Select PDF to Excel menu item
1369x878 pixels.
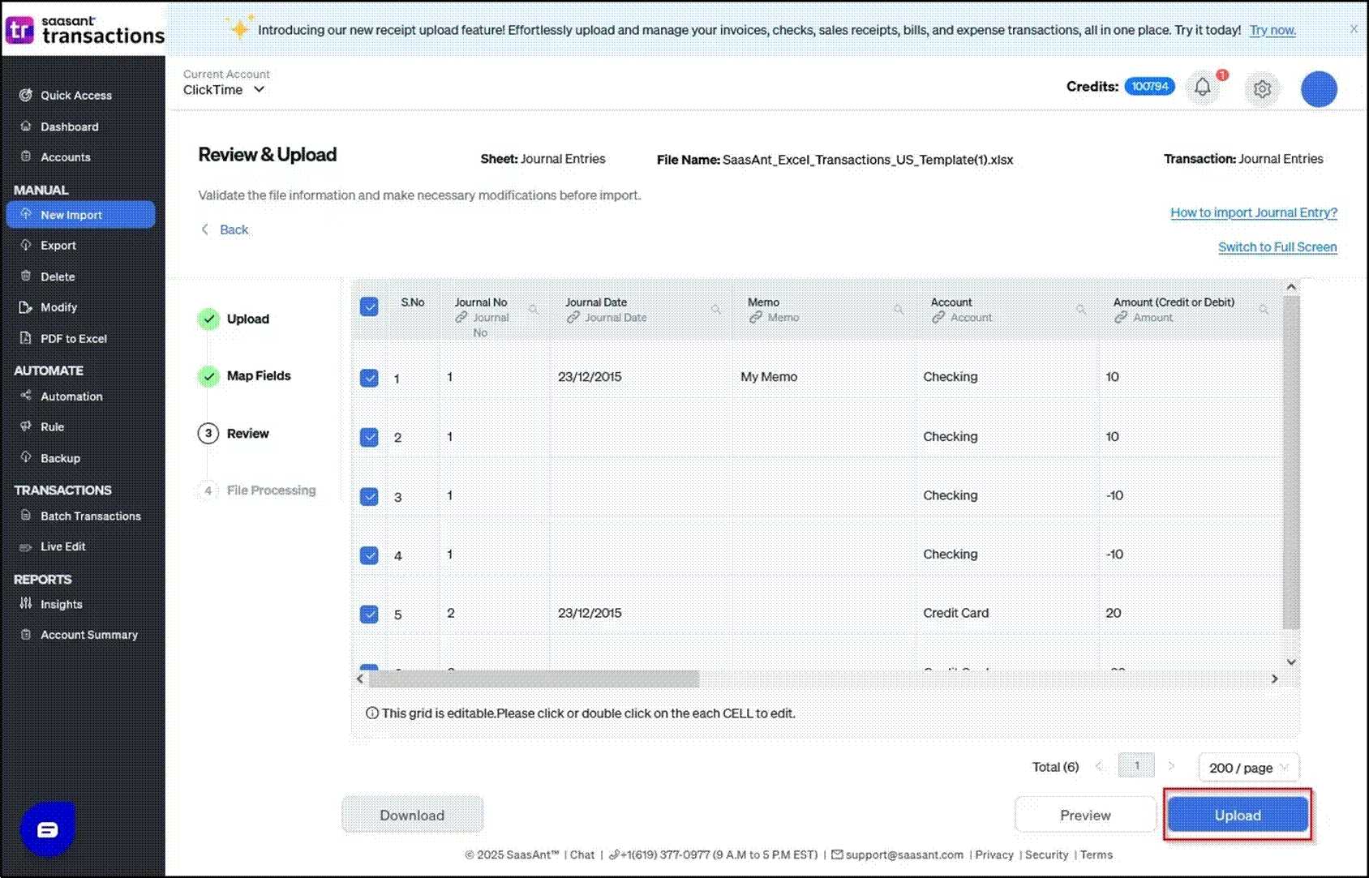(x=73, y=339)
